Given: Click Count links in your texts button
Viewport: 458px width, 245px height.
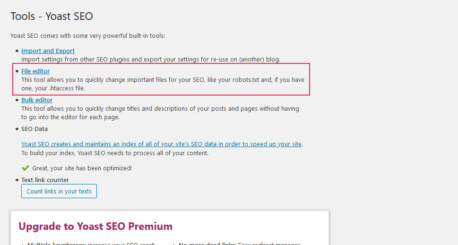Looking at the screenshot, I should point(59,191).
